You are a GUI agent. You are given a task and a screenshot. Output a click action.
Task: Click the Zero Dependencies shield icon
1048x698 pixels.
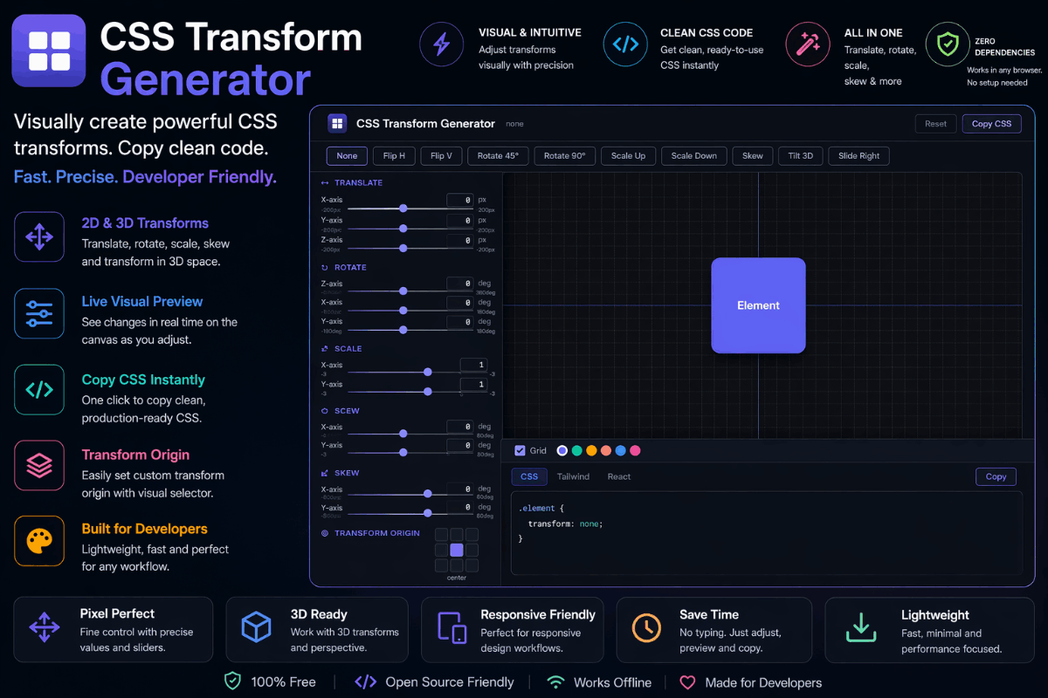tap(947, 44)
